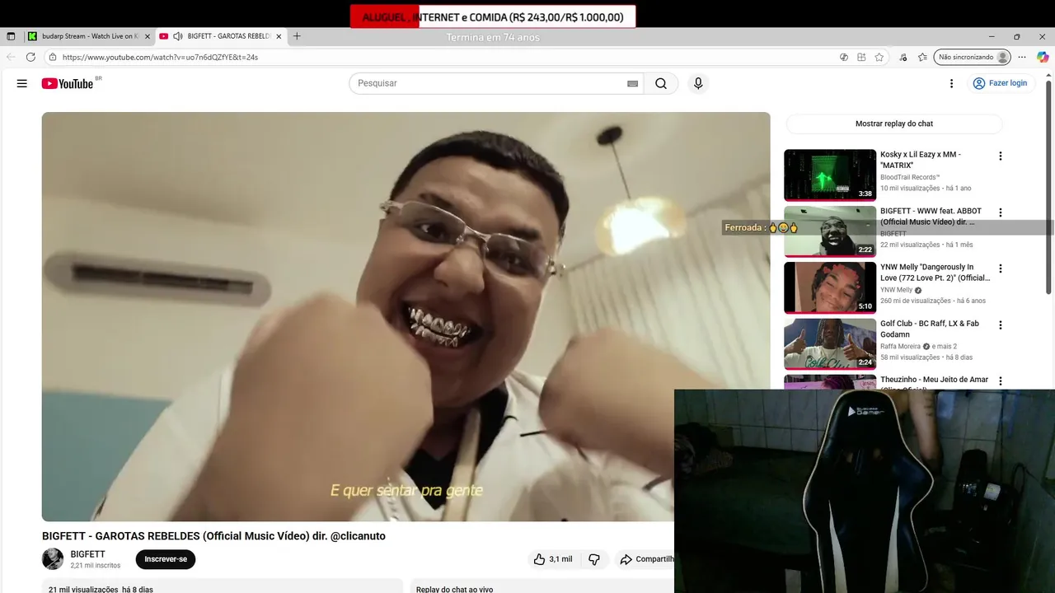
Task: Click Mostrar replay do chat button
Action: [894, 124]
